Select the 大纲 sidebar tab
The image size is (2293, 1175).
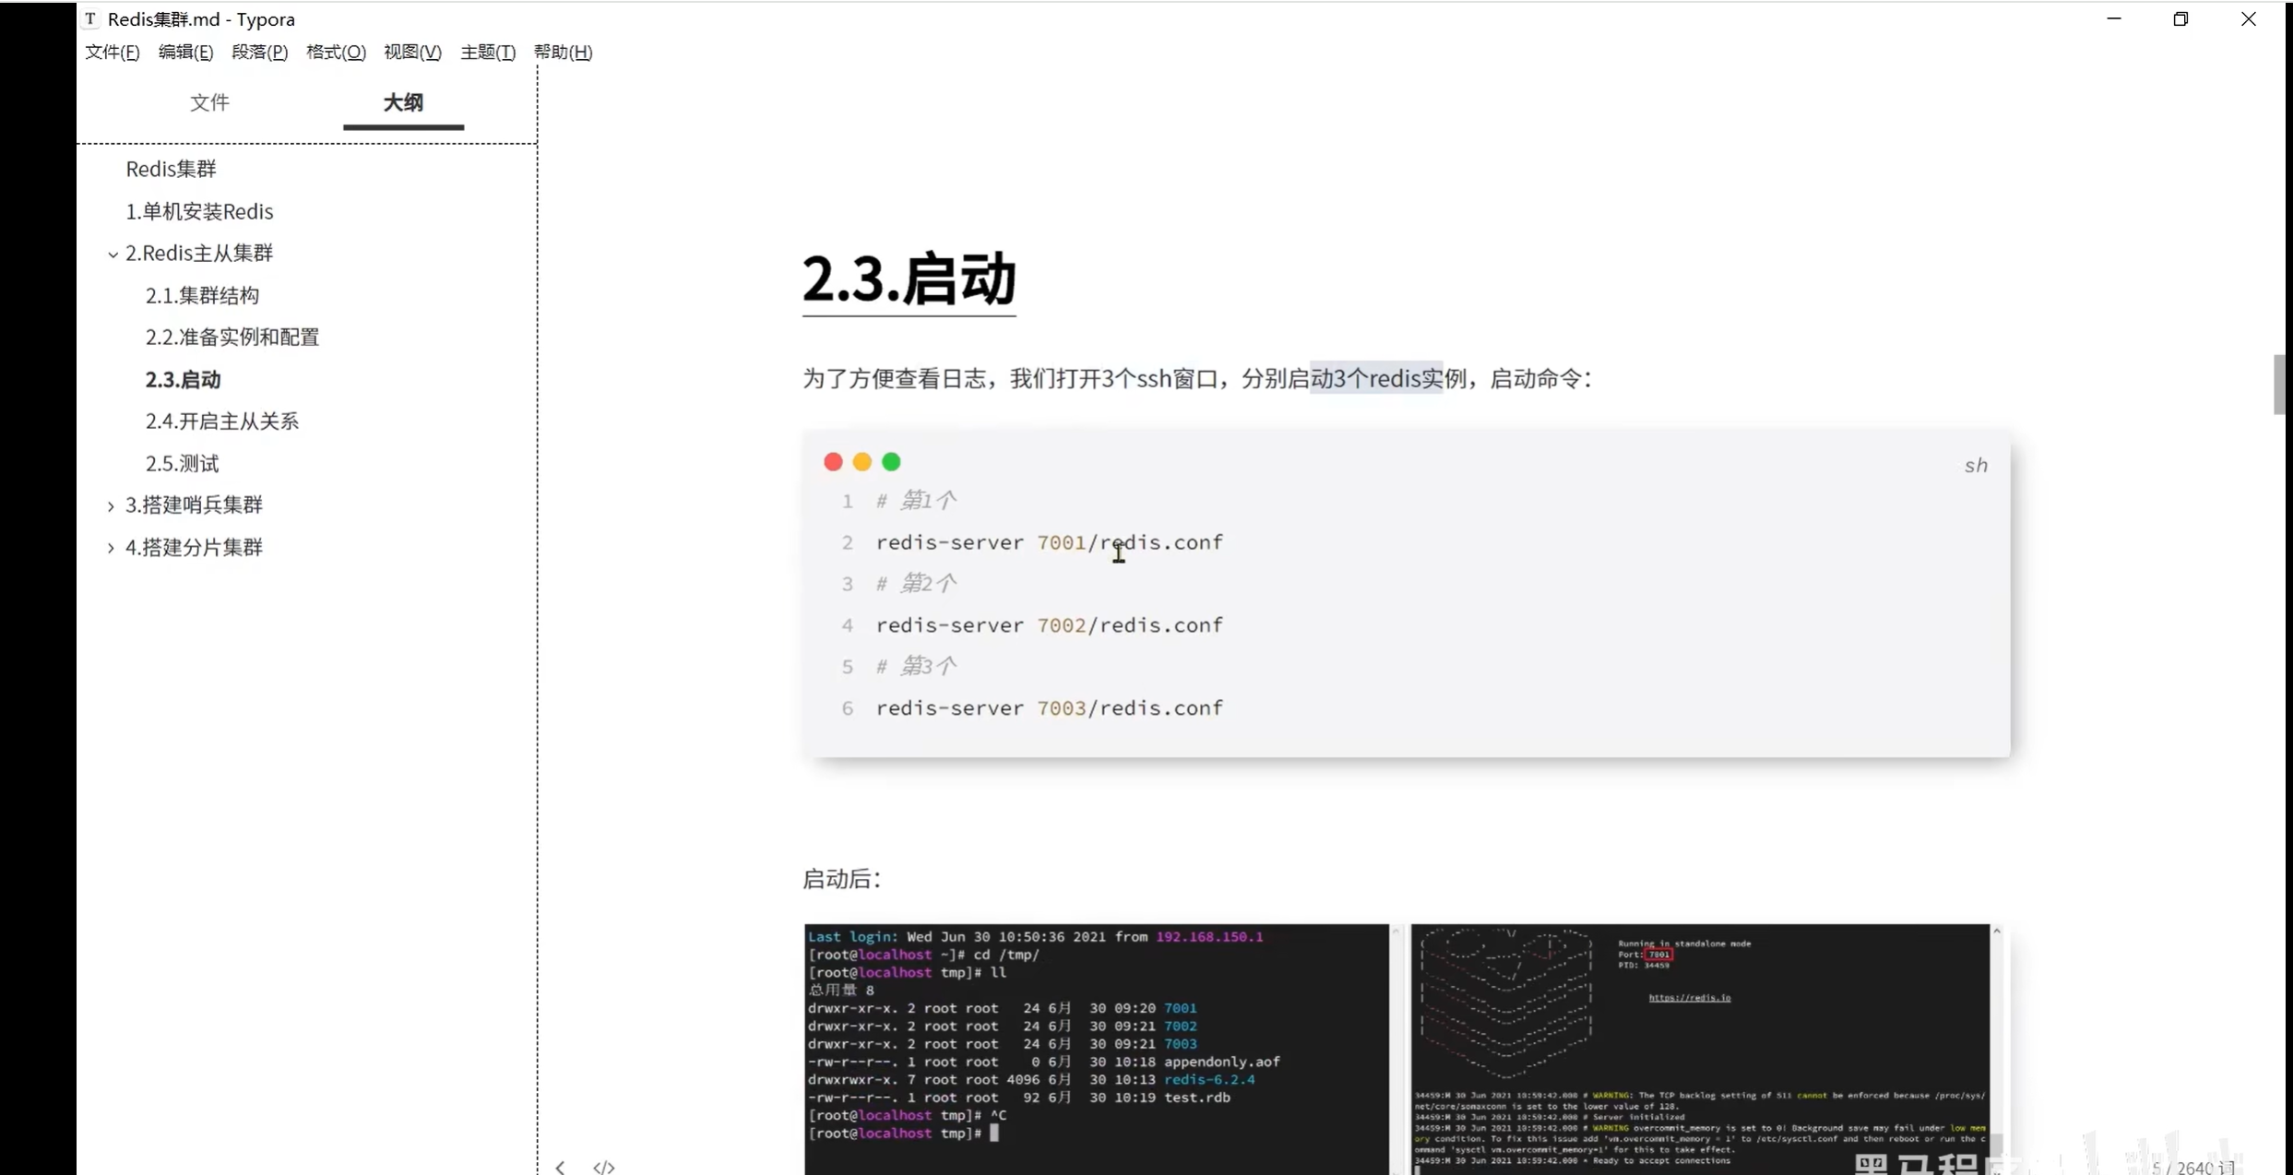click(x=403, y=102)
